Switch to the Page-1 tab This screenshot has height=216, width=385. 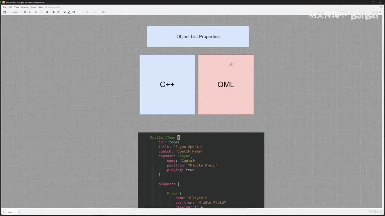[11, 212]
